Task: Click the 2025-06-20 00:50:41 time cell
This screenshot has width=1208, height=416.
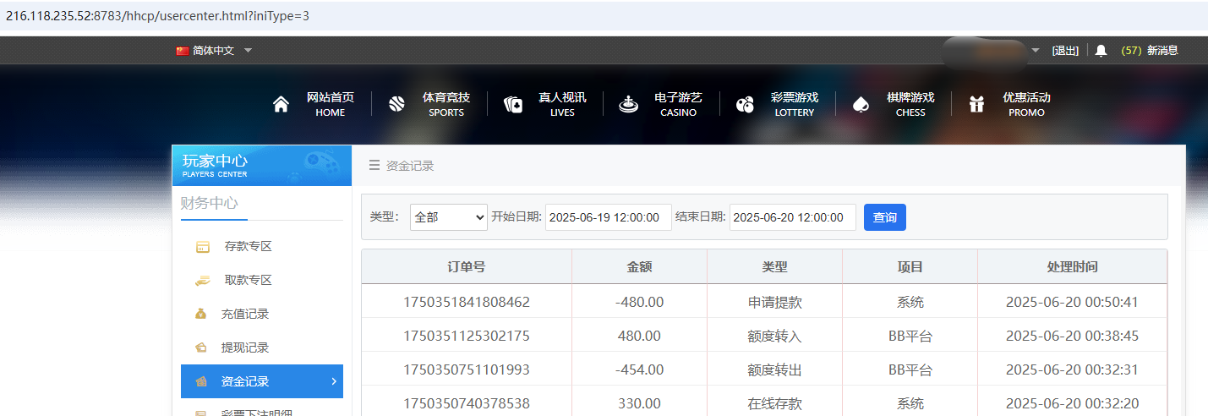Action: coord(1072,302)
